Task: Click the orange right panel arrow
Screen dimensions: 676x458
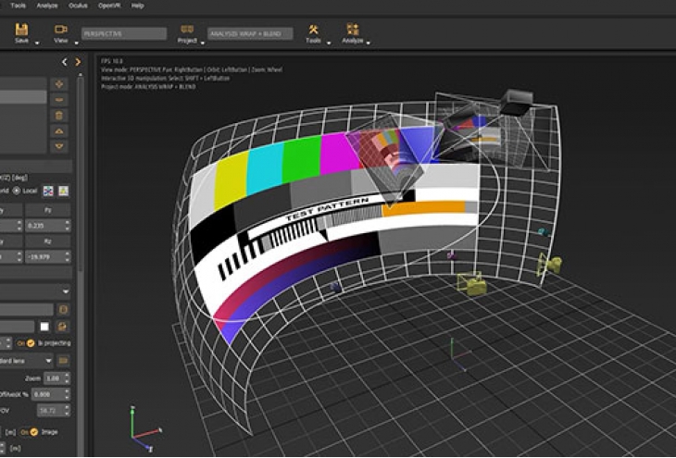Action: click(78, 62)
